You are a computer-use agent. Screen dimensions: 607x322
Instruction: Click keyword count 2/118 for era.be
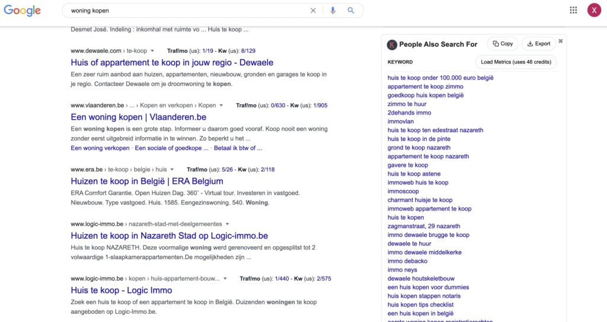coord(267,170)
